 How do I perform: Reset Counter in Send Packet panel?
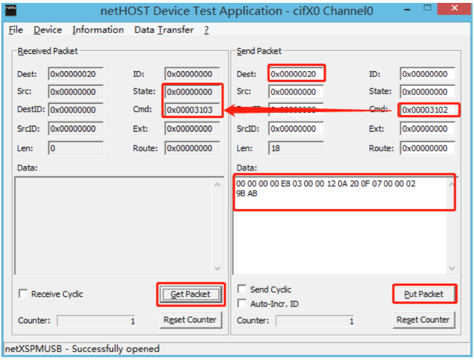coord(424,320)
